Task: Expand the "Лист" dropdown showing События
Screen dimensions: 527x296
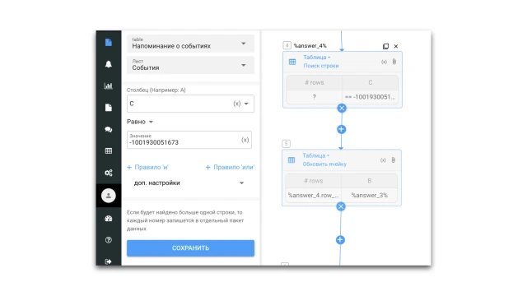Action: (x=190, y=65)
